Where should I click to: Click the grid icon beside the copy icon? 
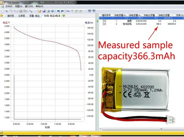click(x=21, y=11)
